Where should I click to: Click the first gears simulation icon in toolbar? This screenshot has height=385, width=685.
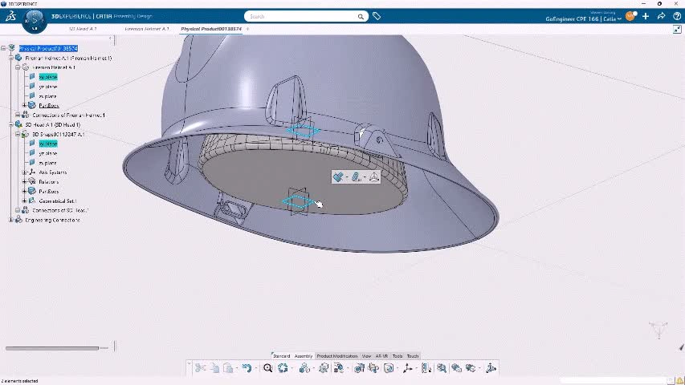[x=456, y=368]
